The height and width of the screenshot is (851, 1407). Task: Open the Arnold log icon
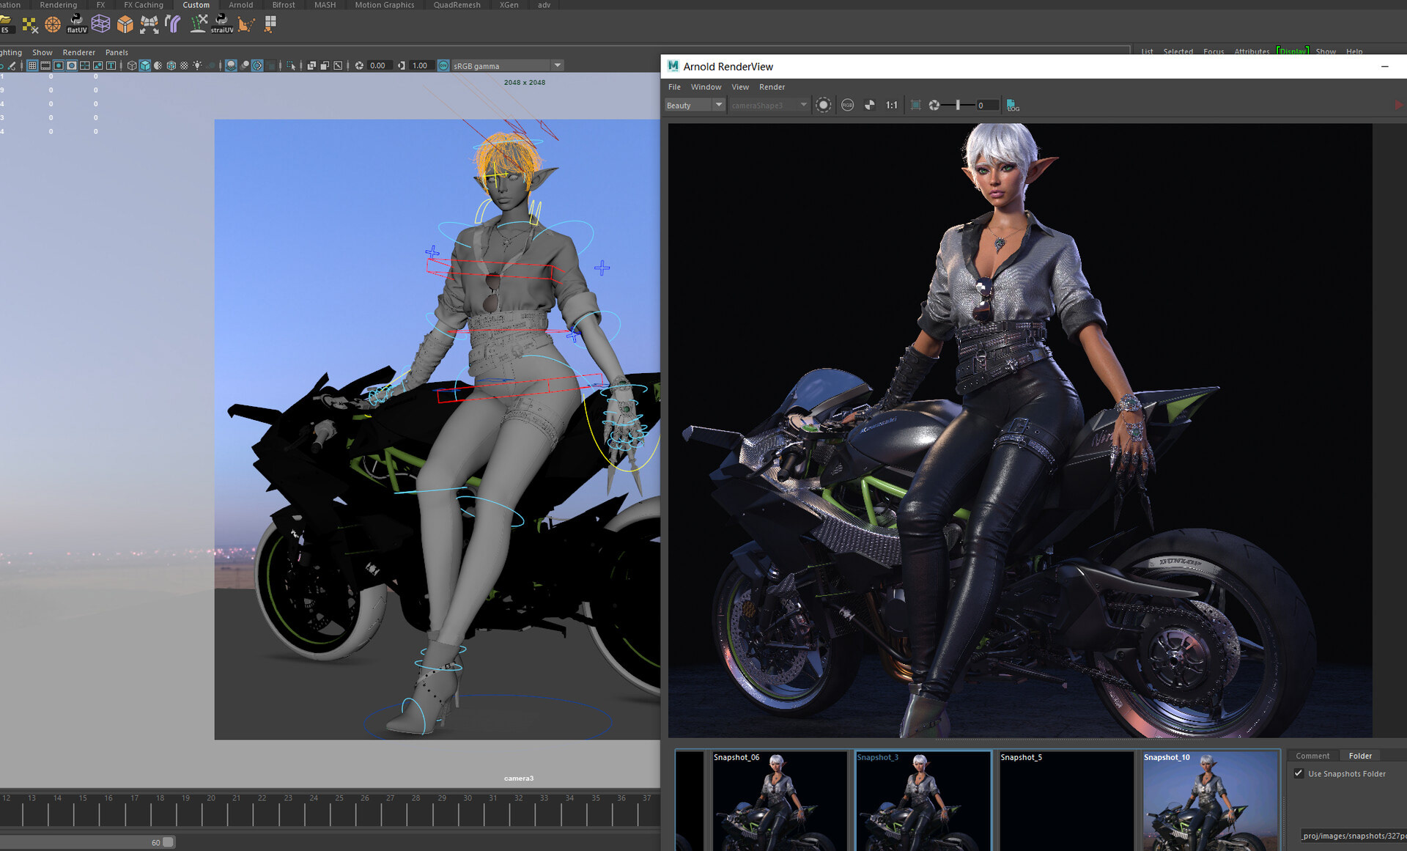click(1012, 106)
